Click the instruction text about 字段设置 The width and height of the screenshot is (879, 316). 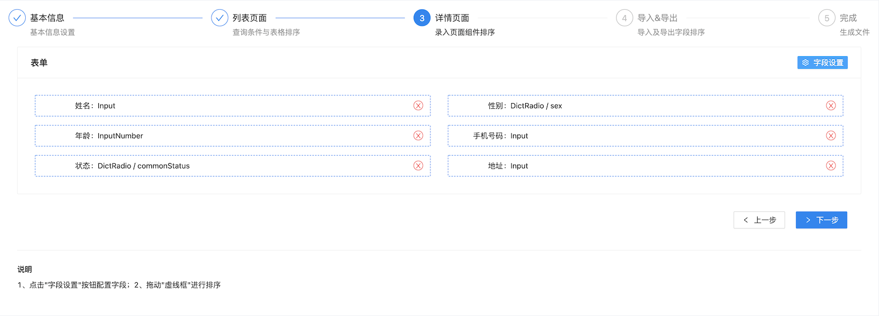[119, 285]
